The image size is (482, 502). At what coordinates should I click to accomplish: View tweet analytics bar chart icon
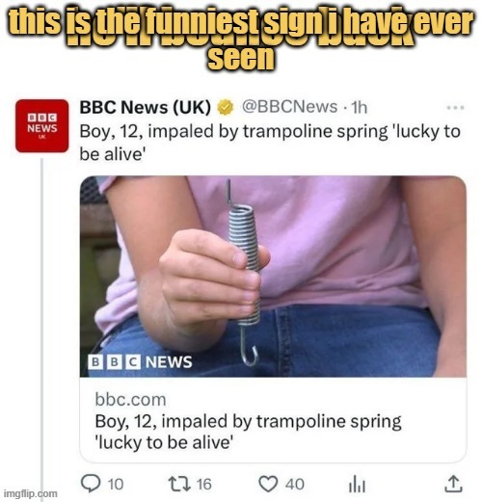pyautogui.click(x=357, y=484)
